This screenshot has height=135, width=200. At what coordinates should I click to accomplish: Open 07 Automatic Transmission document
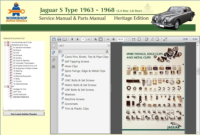(x=24, y=63)
